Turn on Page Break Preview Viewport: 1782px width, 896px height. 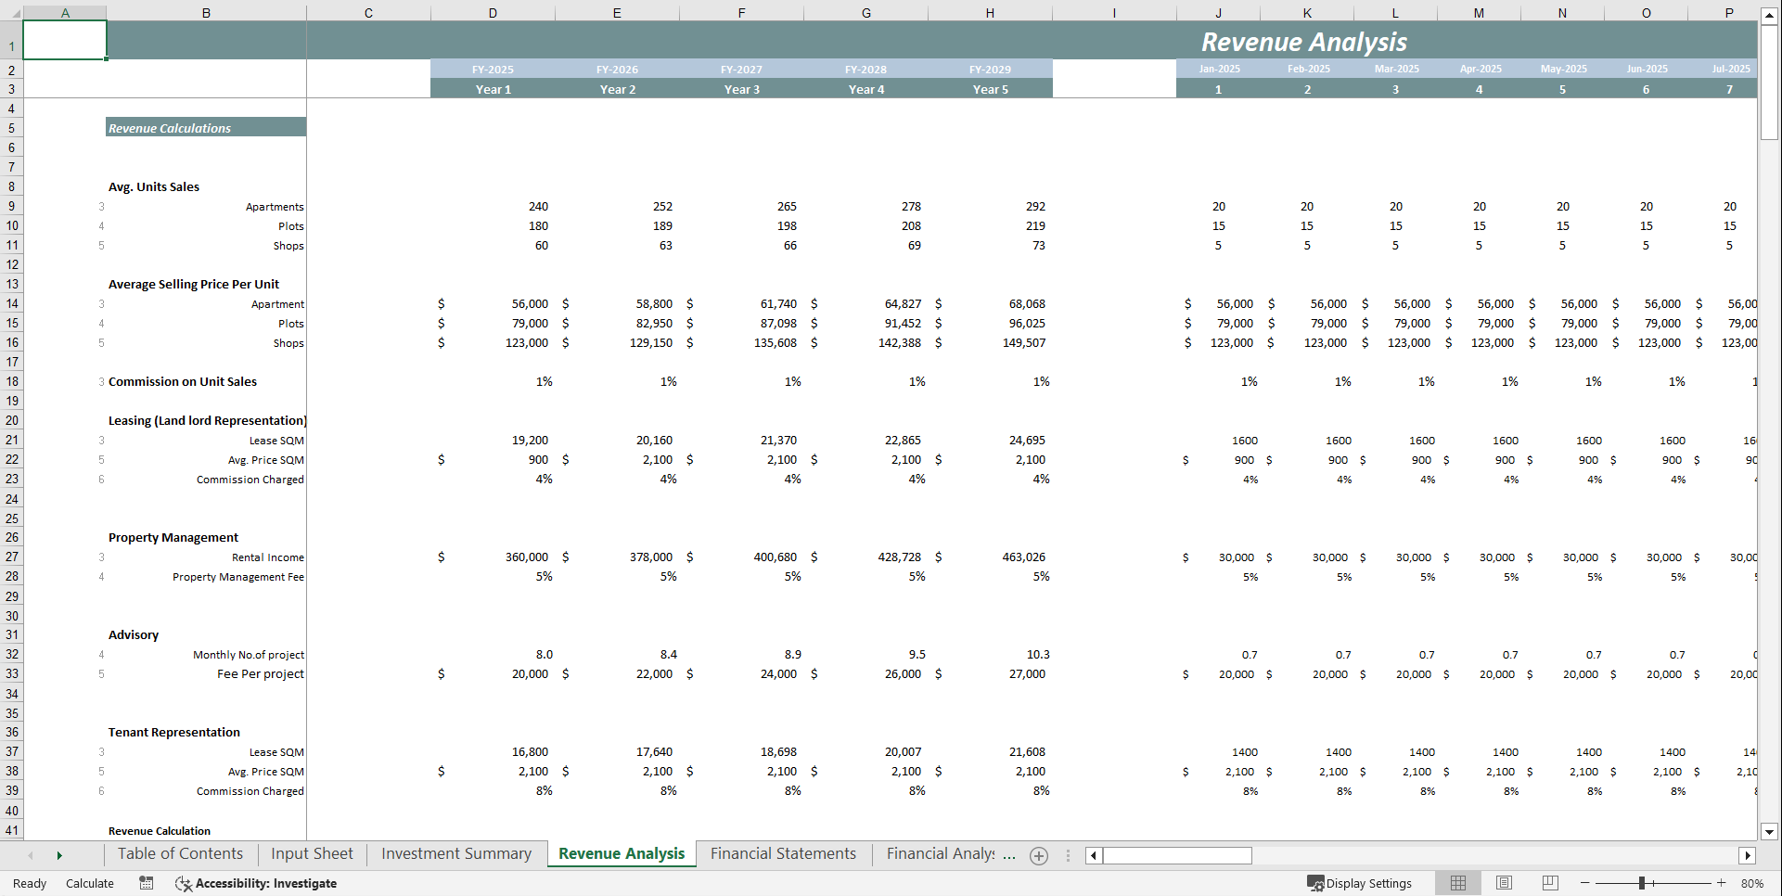pos(1550,883)
